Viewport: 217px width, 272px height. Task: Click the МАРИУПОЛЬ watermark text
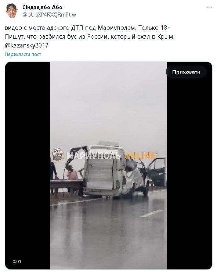[94, 156]
